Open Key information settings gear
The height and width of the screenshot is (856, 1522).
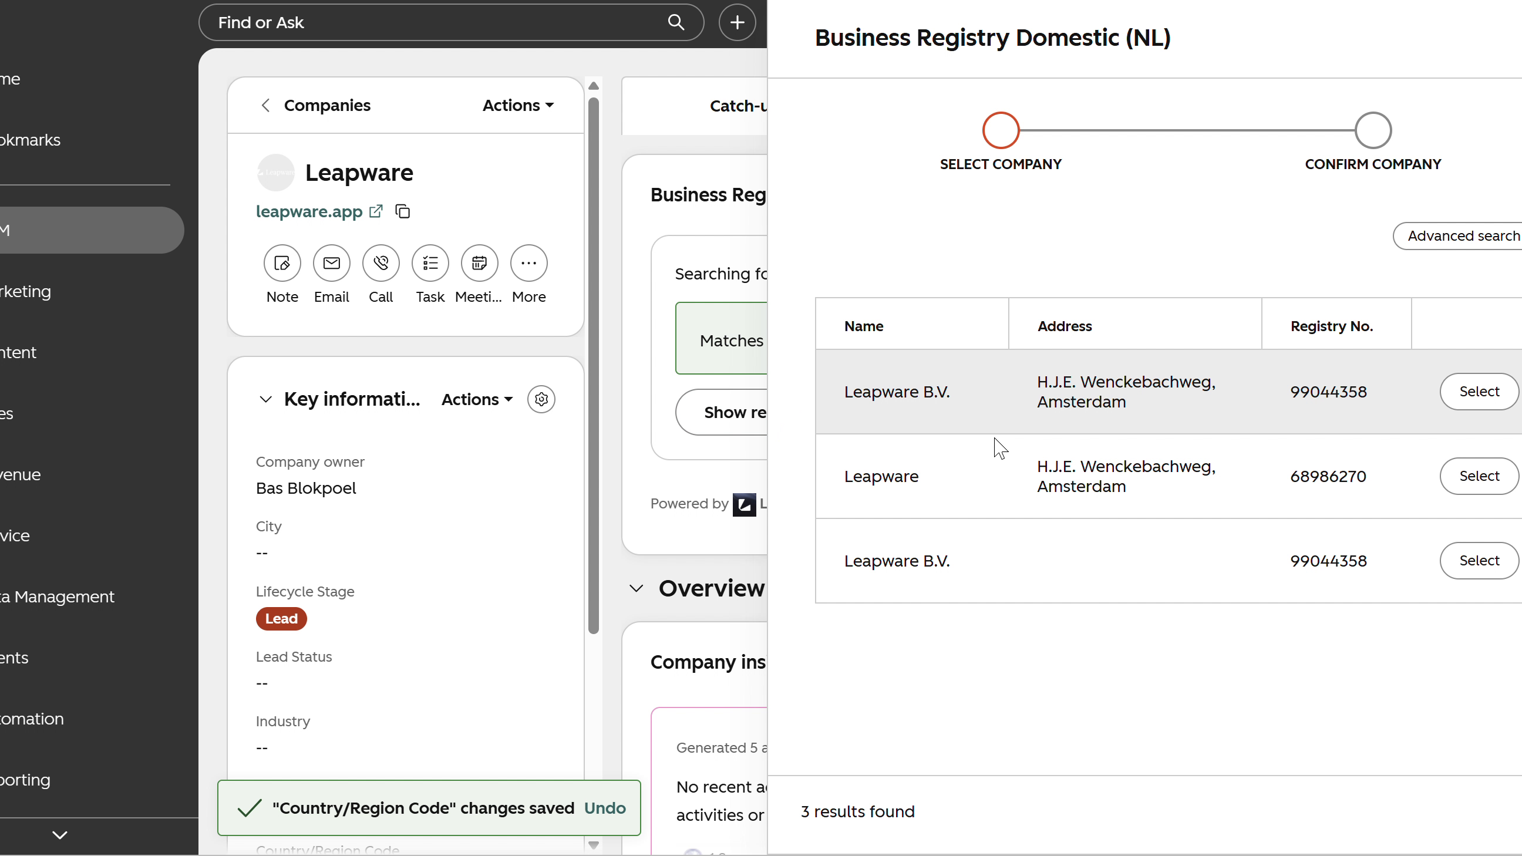coord(541,399)
